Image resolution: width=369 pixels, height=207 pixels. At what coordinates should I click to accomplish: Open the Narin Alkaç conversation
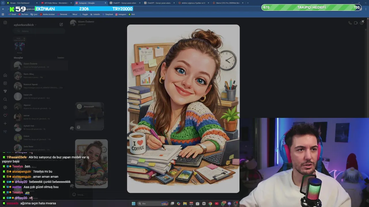pyautogui.click(x=39, y=76)
